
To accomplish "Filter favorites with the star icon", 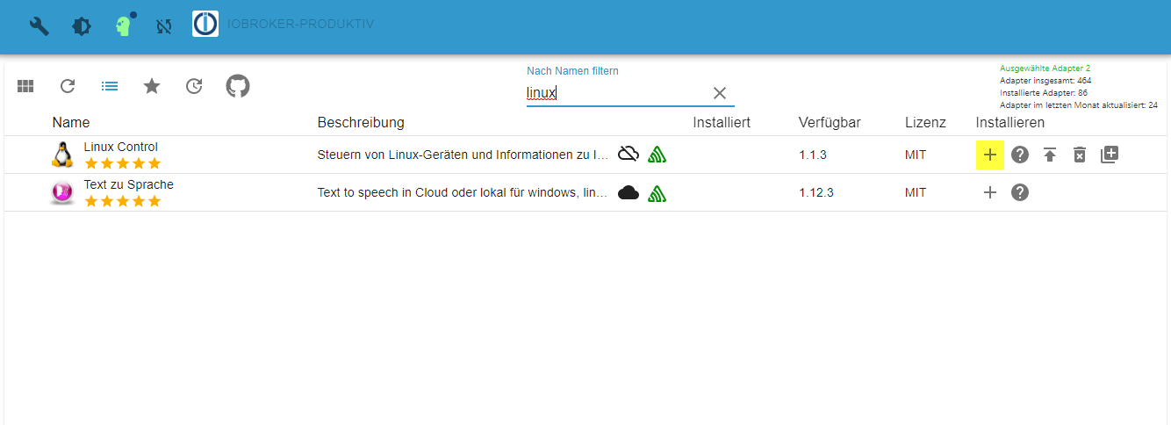I will coord(152,86).
